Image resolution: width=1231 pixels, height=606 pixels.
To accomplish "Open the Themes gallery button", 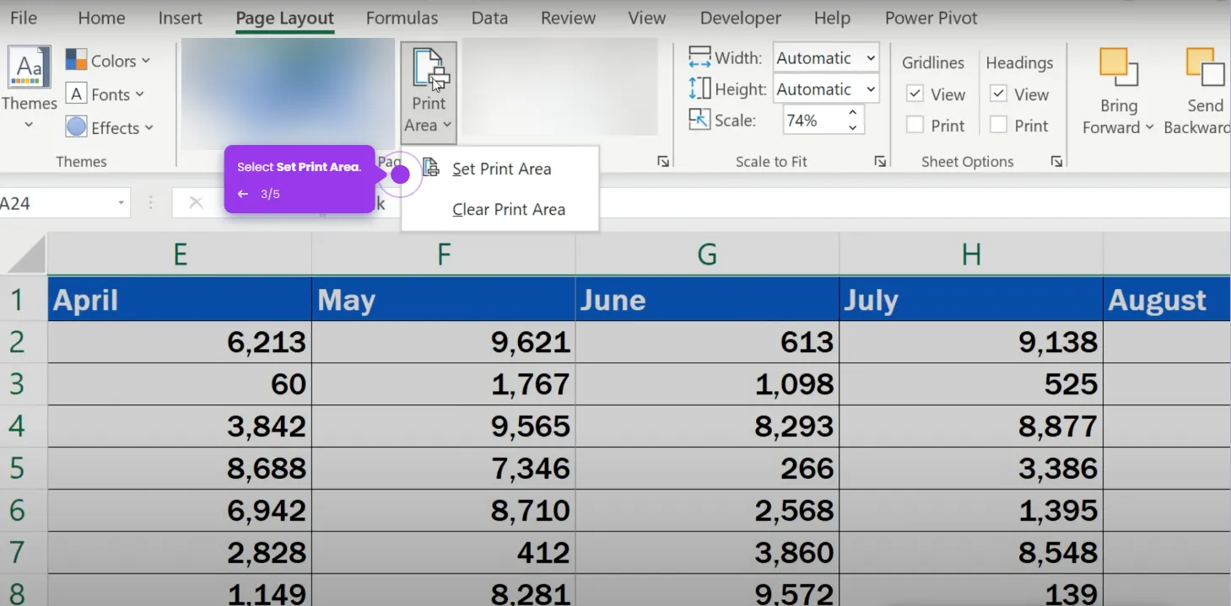I will (x=30, y=88).
